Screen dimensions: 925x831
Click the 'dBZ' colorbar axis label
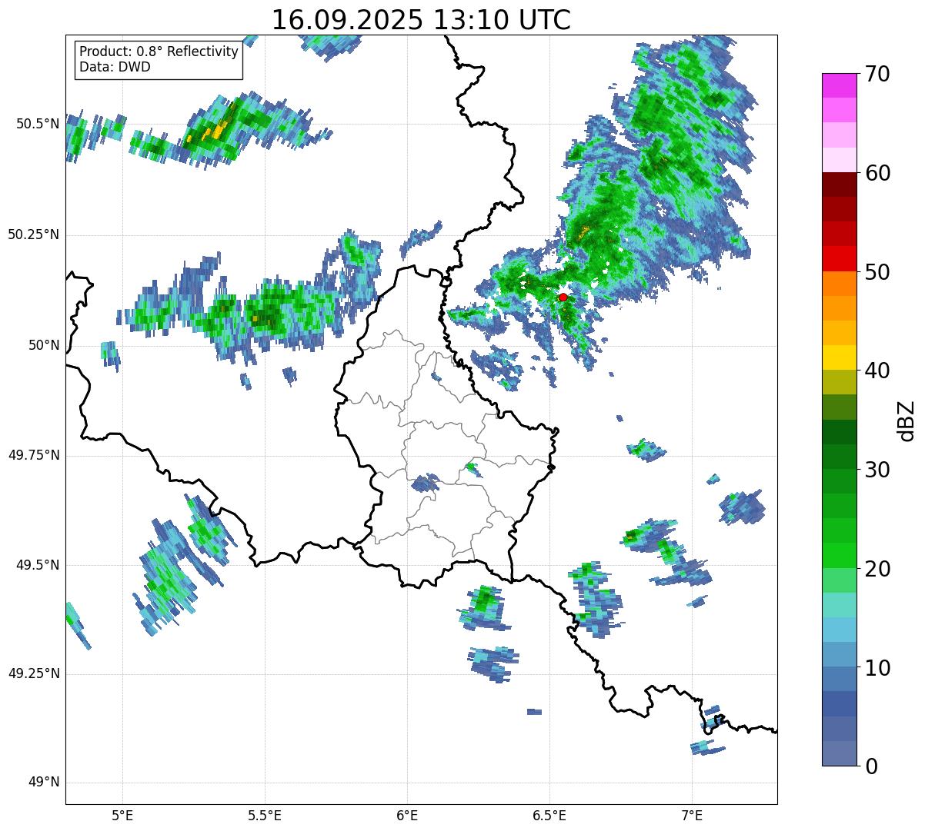point(907,420)
